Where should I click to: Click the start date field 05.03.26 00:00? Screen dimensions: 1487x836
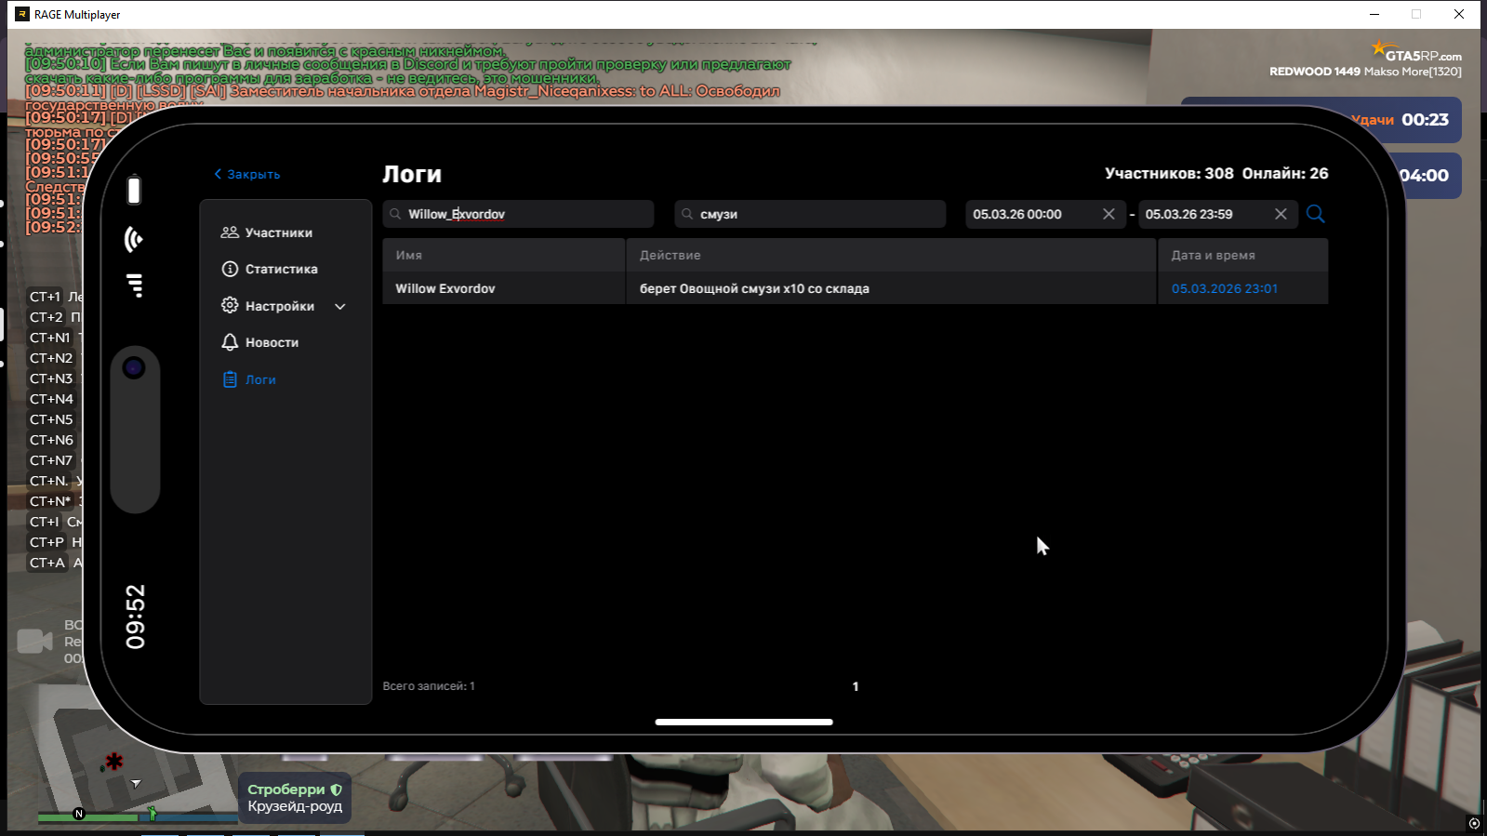pos(1045,214)
